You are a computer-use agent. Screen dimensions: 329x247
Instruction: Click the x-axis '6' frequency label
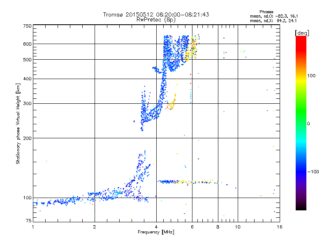(192, 227)
